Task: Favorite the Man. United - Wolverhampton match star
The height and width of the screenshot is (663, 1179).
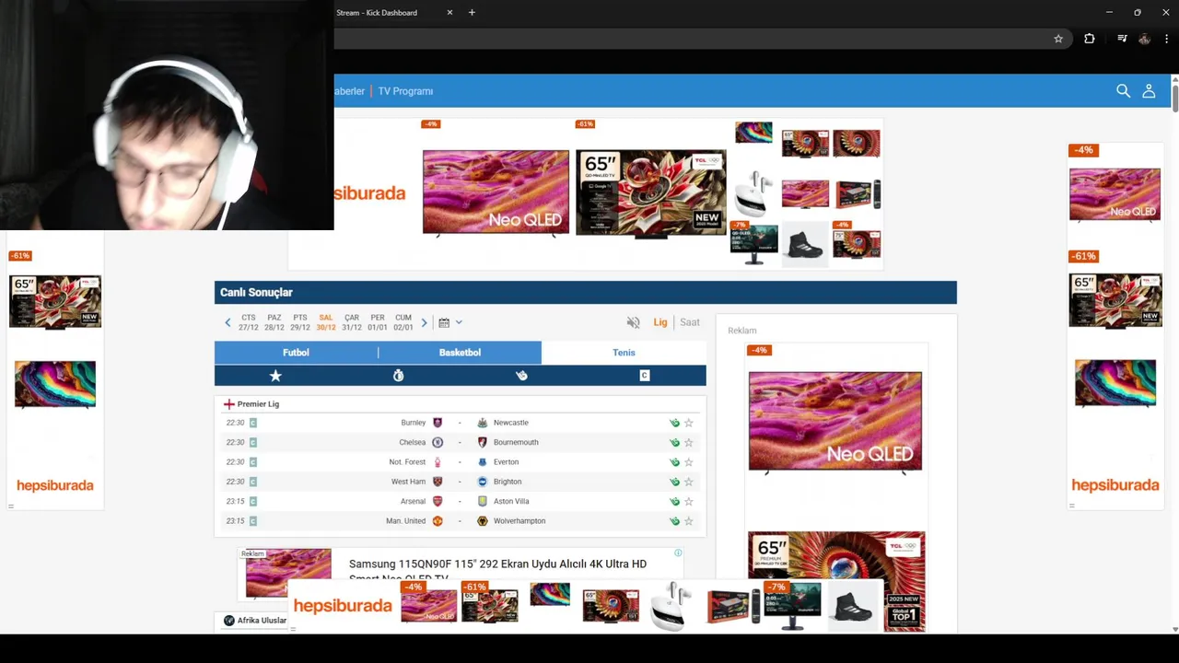Action: [688, 521]
